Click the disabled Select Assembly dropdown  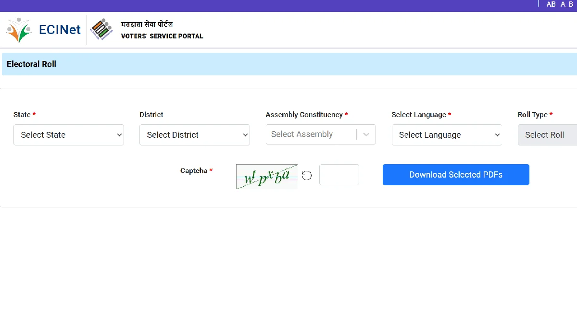pyautogui.click(x=315, y=134)
